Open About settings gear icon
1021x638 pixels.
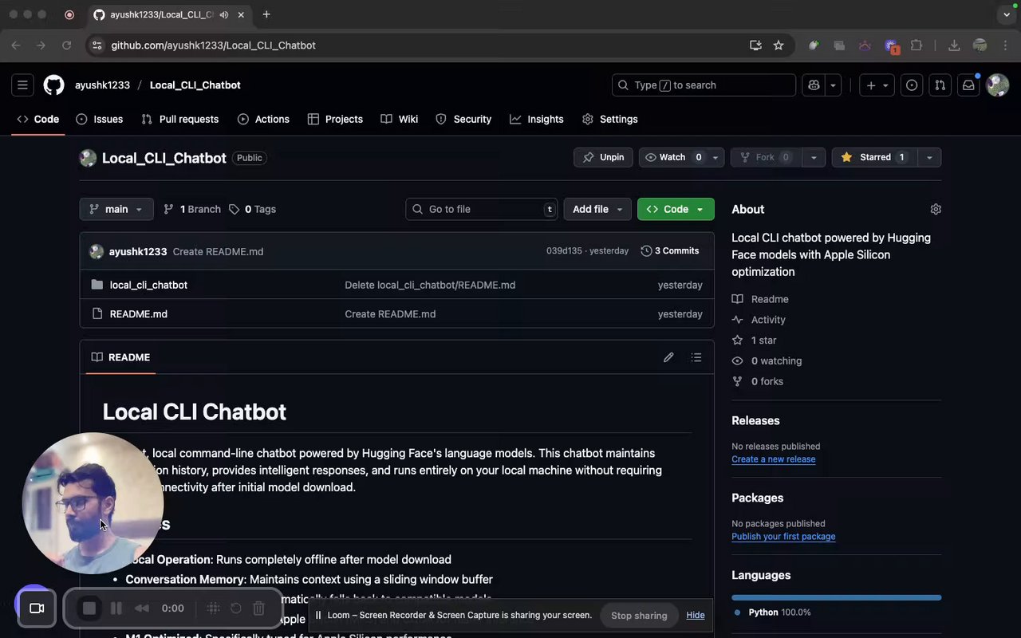pyautogui.click(x=936, y=209)
